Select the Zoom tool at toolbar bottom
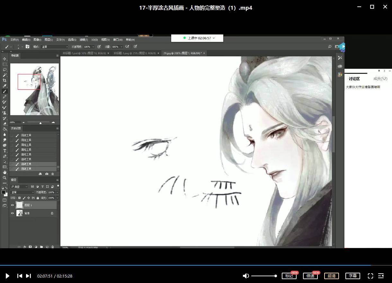The width and height of the screenshot is (392, 283). pyautogui.click(x=4, y=178)
